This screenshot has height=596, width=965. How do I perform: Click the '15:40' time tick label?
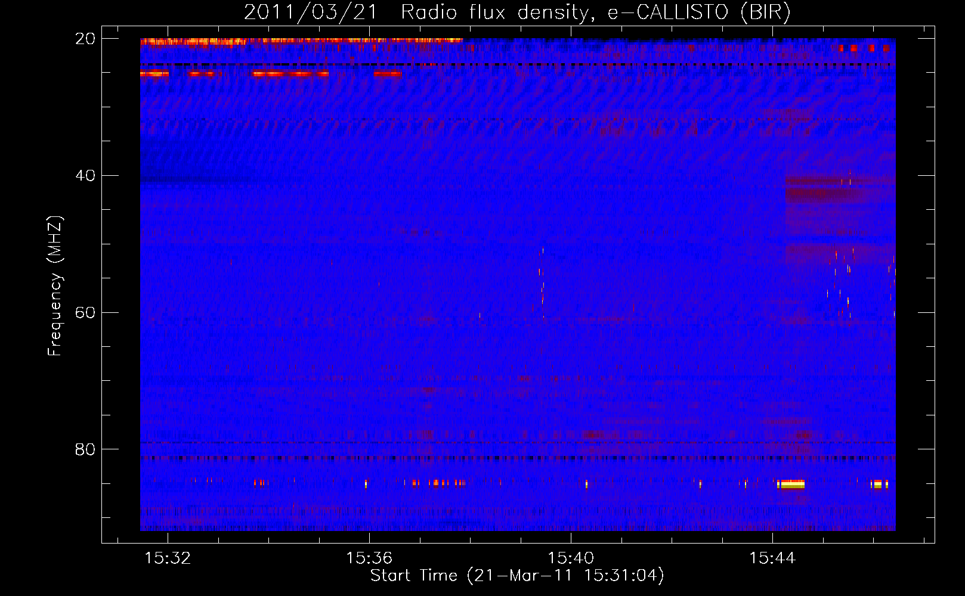point(571,558)
